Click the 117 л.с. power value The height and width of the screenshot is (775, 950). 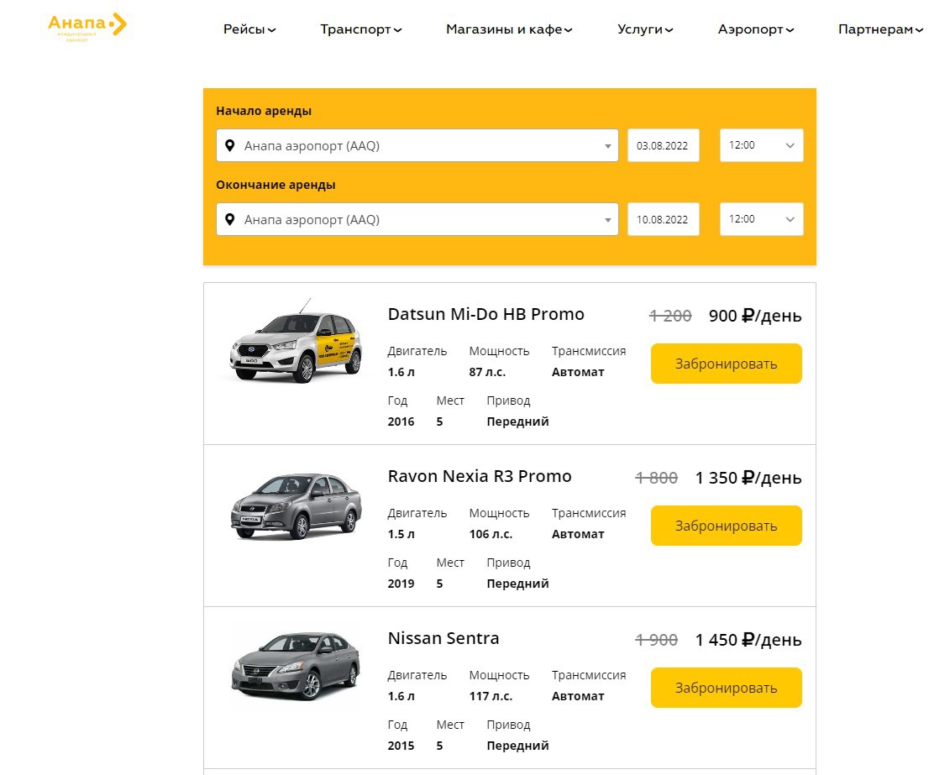click(491, 696)
